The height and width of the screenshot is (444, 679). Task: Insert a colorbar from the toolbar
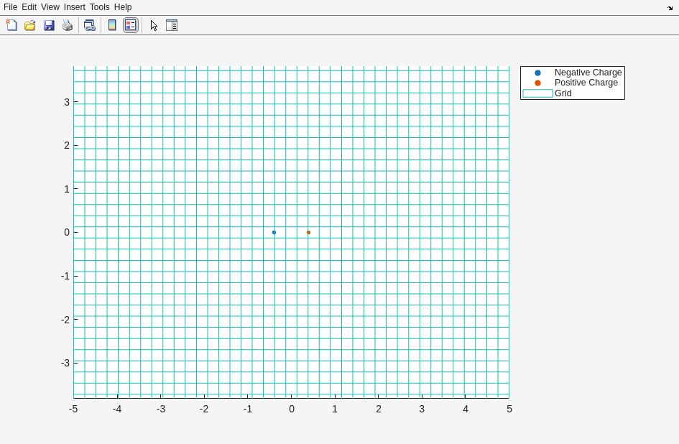coord(112,25)
